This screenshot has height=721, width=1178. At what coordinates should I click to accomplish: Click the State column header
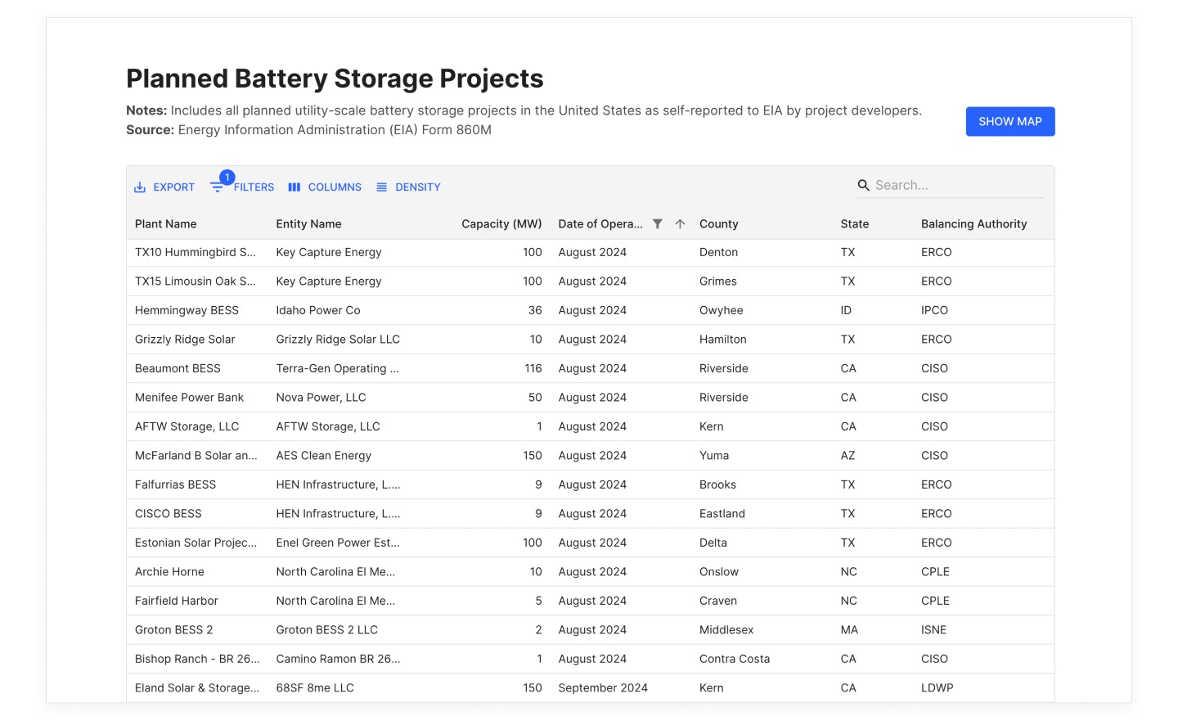pyautogui.click(x=854, y=224)
